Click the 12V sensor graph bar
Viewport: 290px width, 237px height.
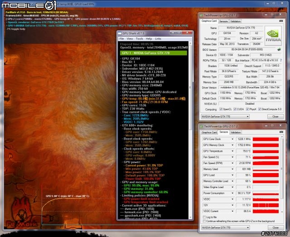pos(266,205)
